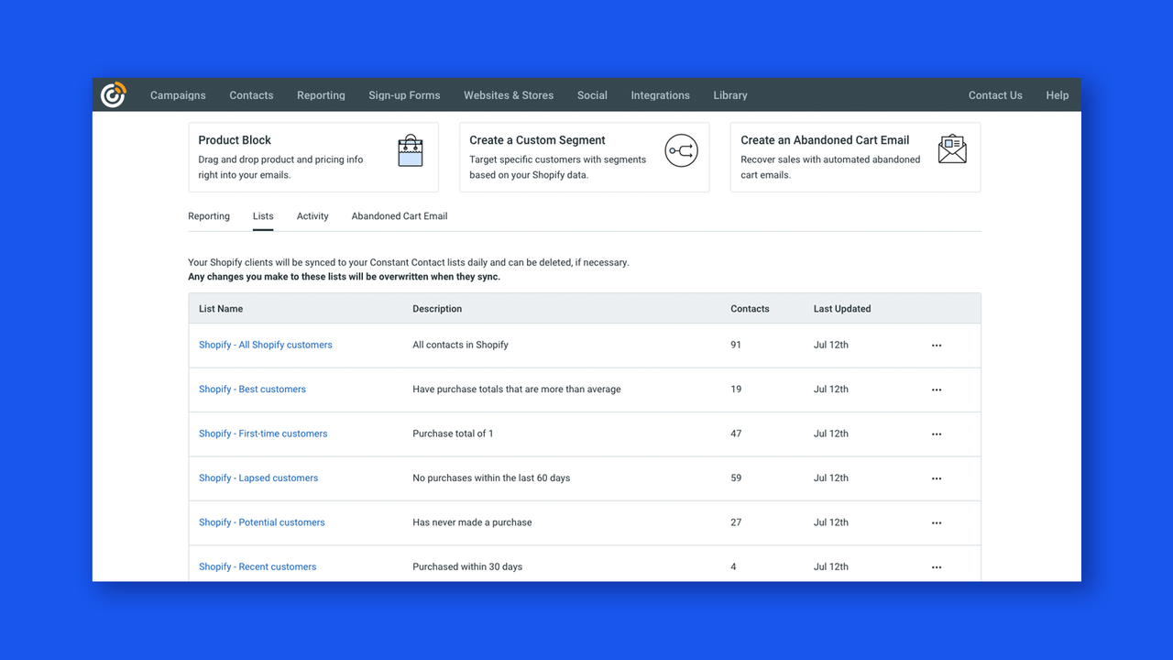Click description 'All contacts in Shopify'
The image size is (1173, 660).
pos(460,345)
